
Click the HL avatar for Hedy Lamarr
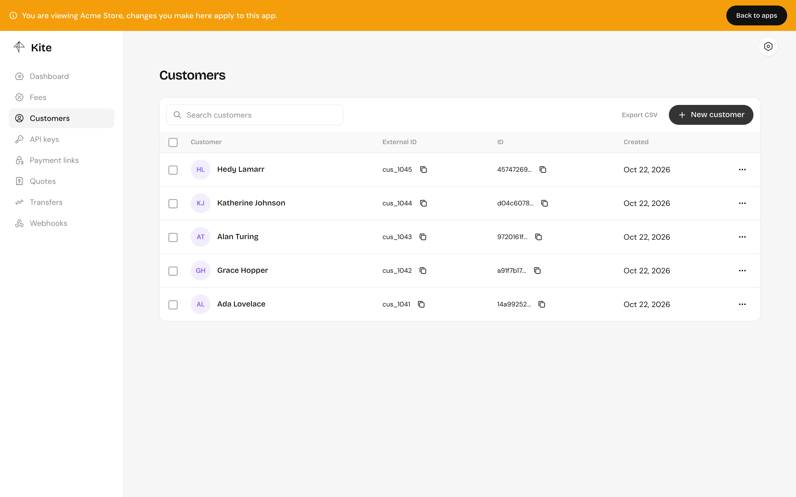[x=201, y=170]
